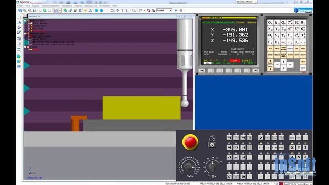Click the PROG function key
The width and height of the screenshot is (329, 185).
[x=277, y=49]
